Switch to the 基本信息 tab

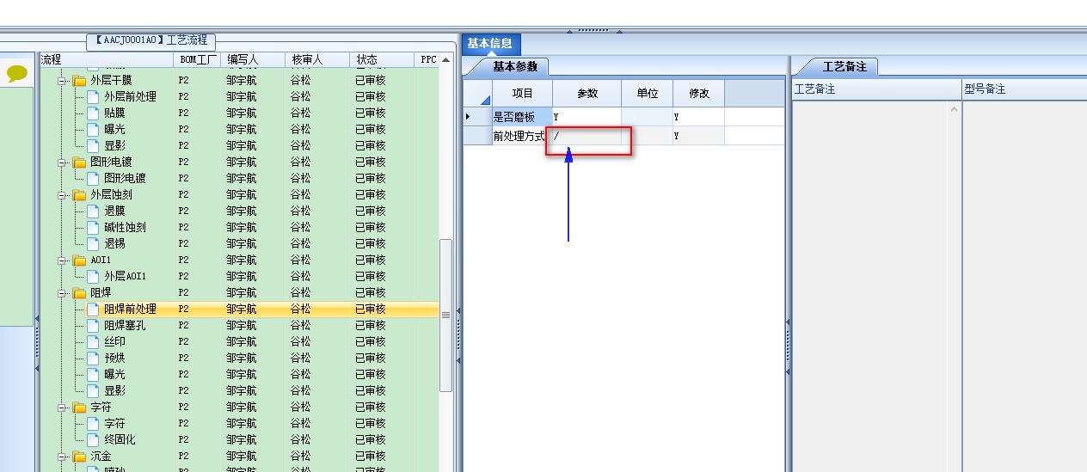(x=490, y=44)
